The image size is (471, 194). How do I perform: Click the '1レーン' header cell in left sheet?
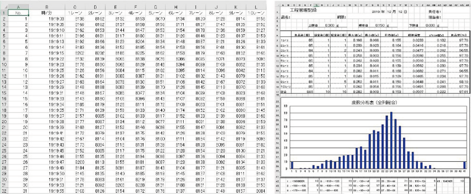(75, 13)
